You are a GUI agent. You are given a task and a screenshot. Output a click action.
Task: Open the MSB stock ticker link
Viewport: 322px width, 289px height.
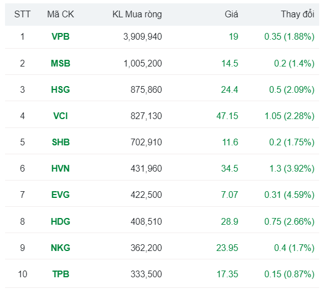(x=60, y=63)
